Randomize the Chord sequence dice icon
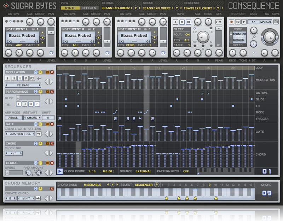Viewport: 283px width, 221px height. click(47, 144)
